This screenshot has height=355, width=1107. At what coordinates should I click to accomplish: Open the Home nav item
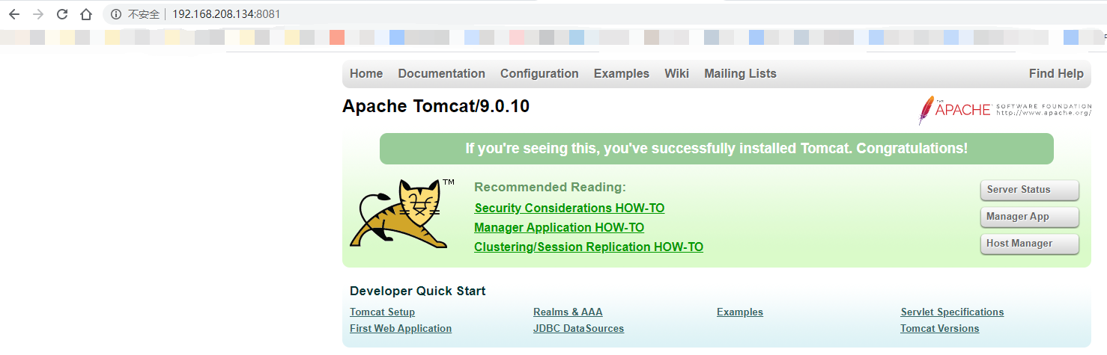click(366, 73)
